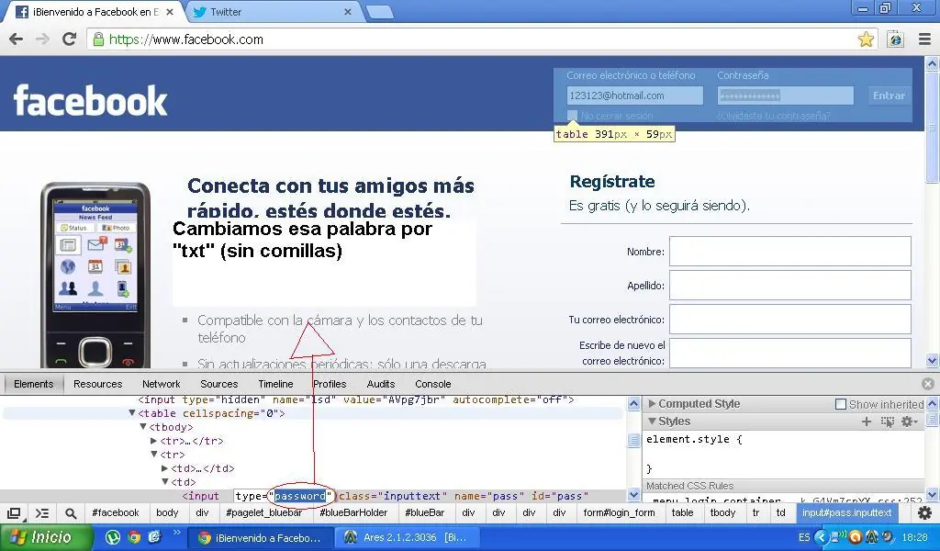This screenshot has width=940, height=551.
Task: Launch Internet Explorer from quick launch
Action: tap(154, 537)
